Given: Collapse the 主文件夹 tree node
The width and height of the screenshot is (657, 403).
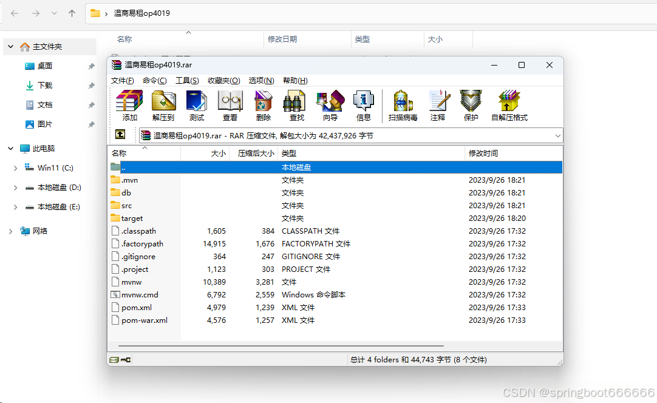Looking at the screenshot, I should [x=11, y=47].
